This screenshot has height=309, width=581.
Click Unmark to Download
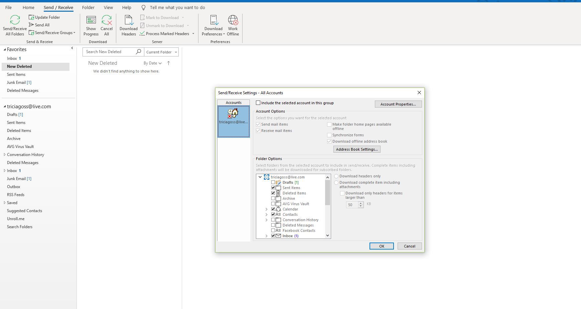coord(165,25)
